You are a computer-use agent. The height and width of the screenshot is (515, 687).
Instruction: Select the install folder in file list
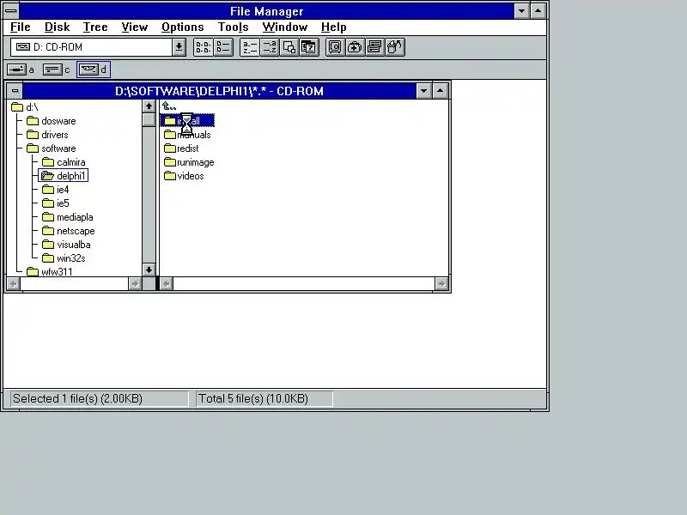pos(187,121)
